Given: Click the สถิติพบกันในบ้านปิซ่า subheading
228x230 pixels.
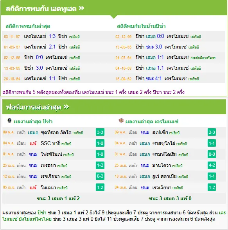Looking at the screenshot, I should pos(141,26).
